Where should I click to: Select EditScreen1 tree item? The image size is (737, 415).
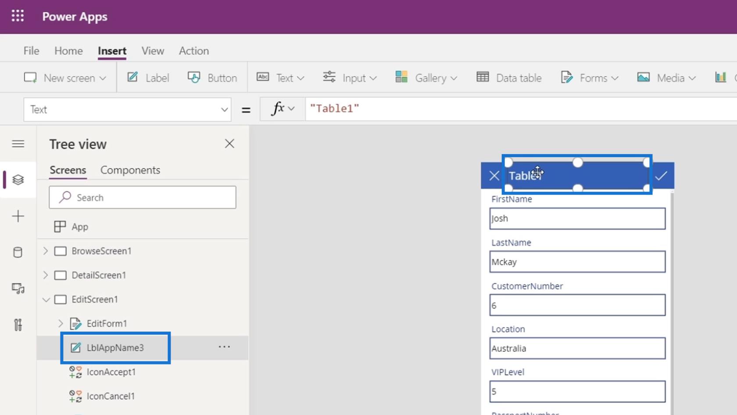[x=95, y=299]
